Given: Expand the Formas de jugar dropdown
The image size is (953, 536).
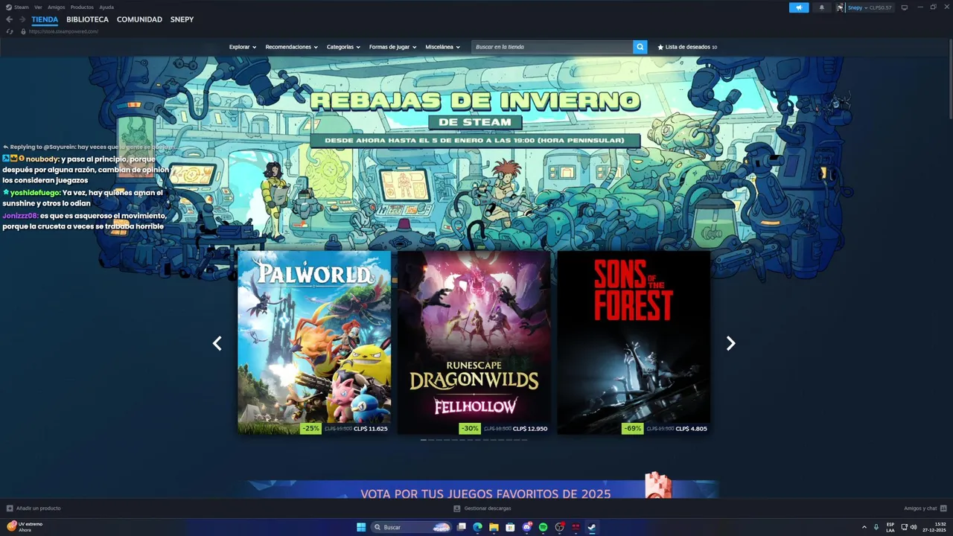Looking at the screenshot, I should click(x=392, y=47).
